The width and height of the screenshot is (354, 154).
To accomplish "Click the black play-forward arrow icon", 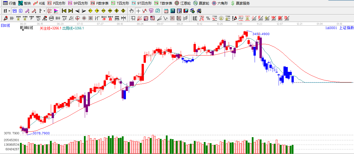I will point(84,11).
